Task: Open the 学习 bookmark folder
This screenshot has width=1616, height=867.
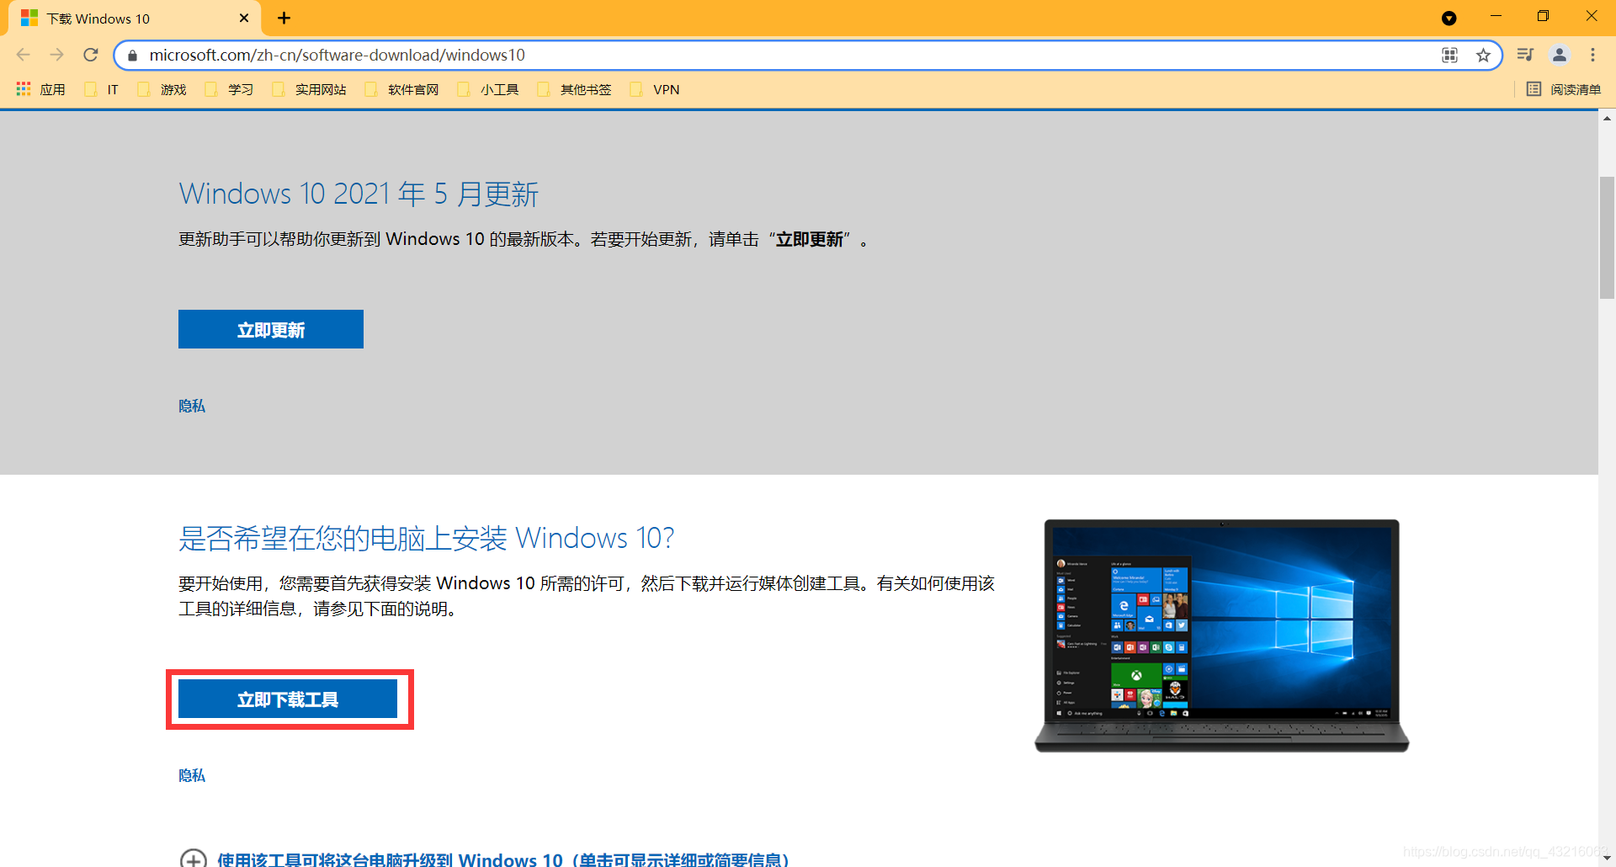Action: point(229,89)
